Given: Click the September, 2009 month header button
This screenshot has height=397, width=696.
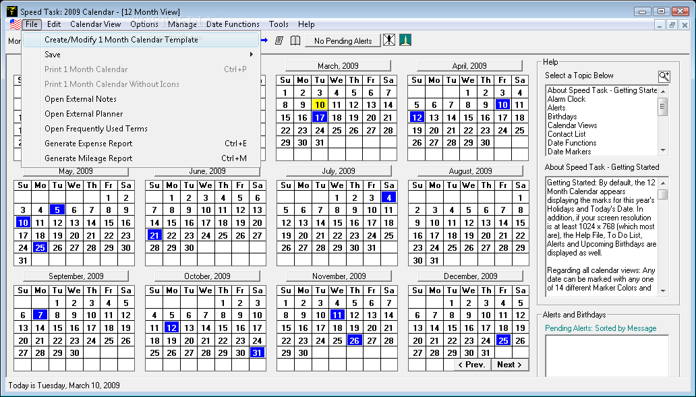Looking at the screenshot, I should click(76, 276).
